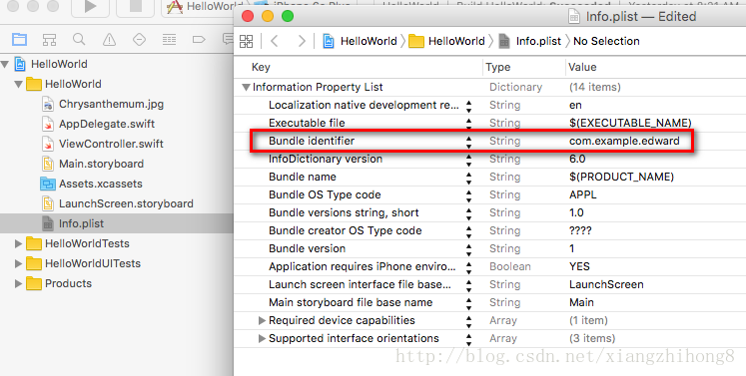
Task: Click stepper for Main storyboard file base name
Action: (x=469, y=303)
